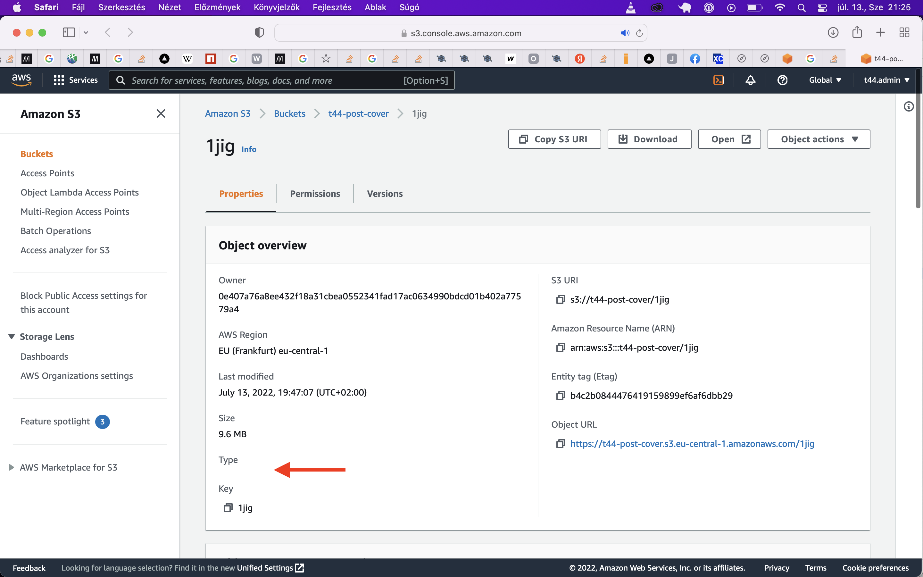Expand the Storage Lens section
This screenshot has height=577, width=923.
click(10, 336)
